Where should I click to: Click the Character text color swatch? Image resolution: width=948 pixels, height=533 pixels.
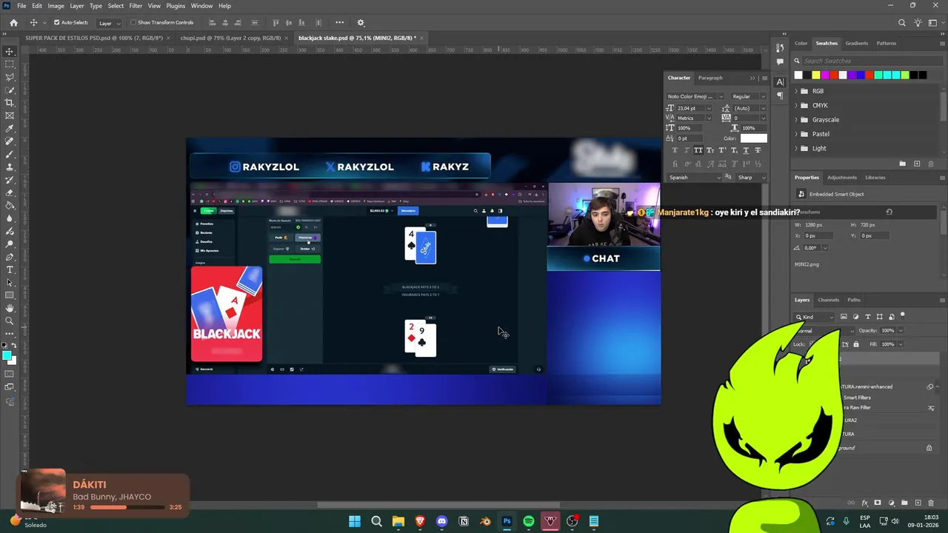pyautogui.click(x=754, y=138)
